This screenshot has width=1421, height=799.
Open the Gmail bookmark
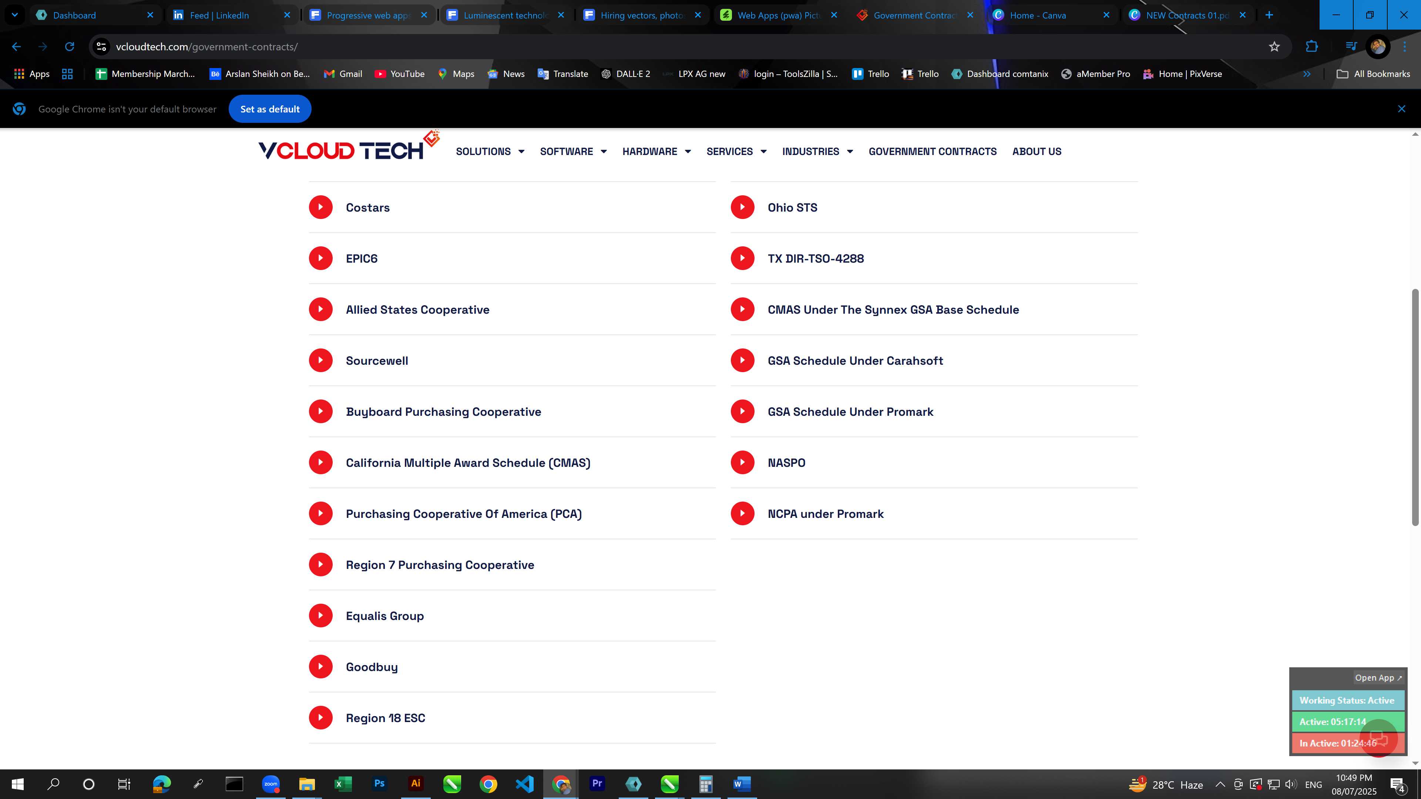point(343,74)
